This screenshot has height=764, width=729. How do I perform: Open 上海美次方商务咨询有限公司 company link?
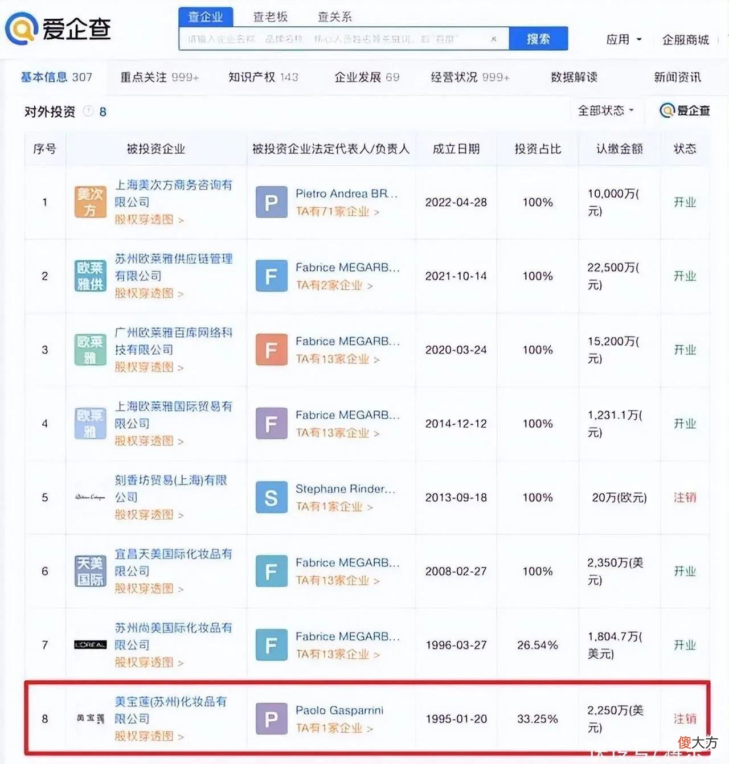pyautogui.click(x=174, y=194)
